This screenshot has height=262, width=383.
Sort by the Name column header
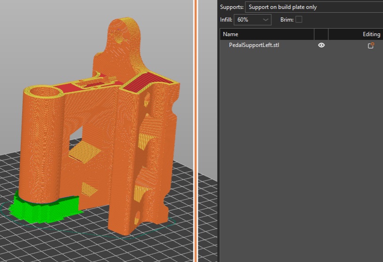(x=266, y=34)
